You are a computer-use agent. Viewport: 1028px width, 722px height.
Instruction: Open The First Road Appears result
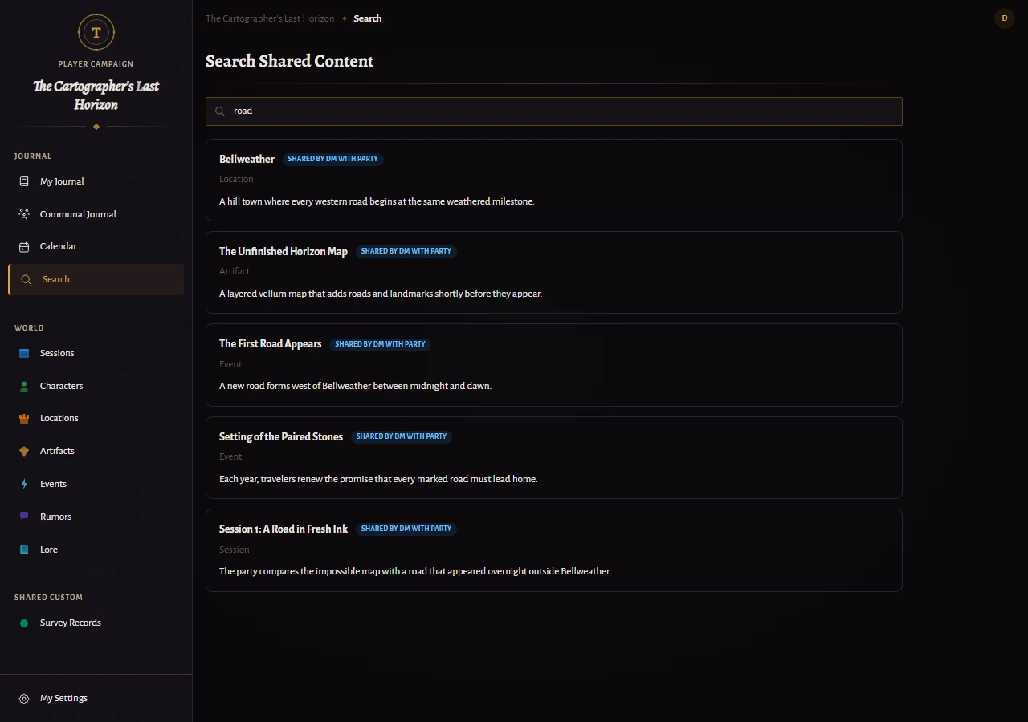[554, 365]
